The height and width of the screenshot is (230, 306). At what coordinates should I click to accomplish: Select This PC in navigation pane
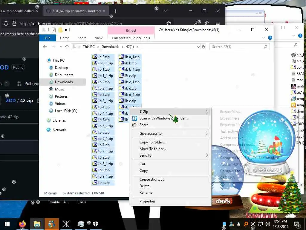tap(58, 60)
